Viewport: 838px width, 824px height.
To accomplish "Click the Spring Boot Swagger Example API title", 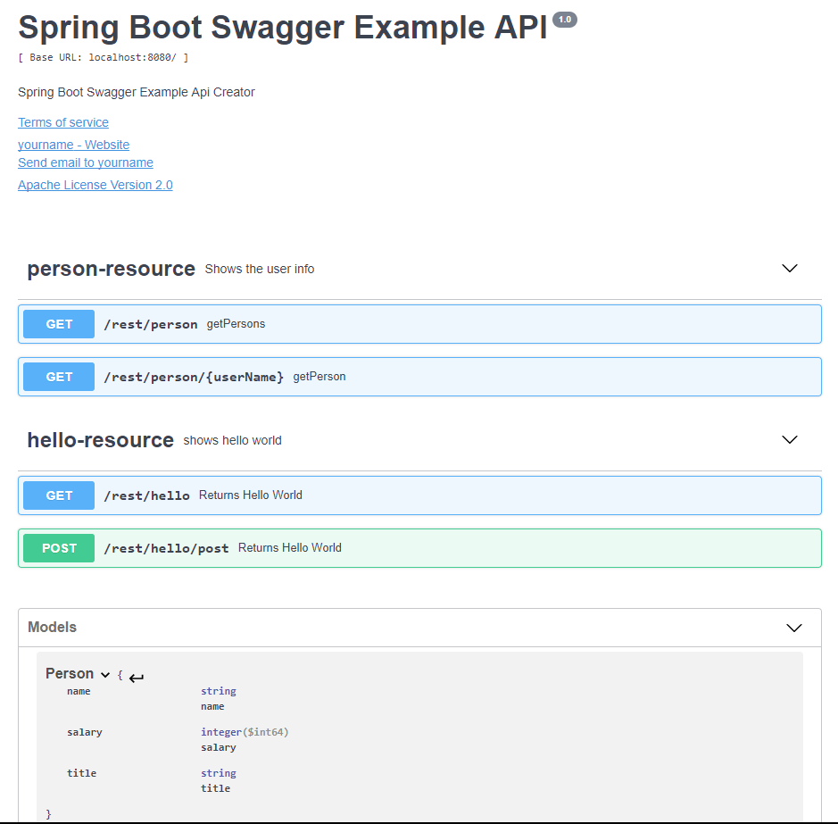I will 283,27.
